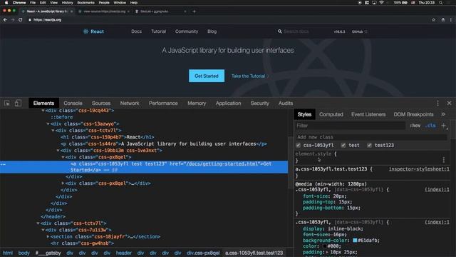Collapse div css-7u1i3w node
Viewport: 456px width, 257px height.
tap(43, 230)
